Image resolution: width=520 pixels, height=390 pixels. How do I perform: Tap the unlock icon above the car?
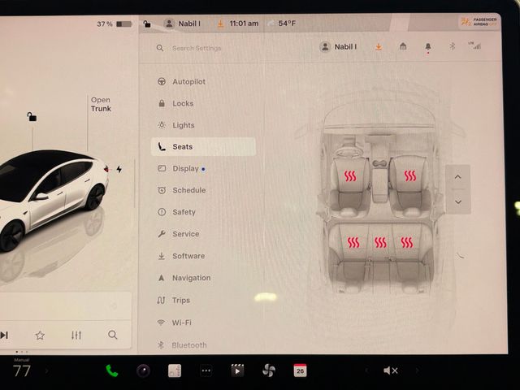(x=32, y=116)
